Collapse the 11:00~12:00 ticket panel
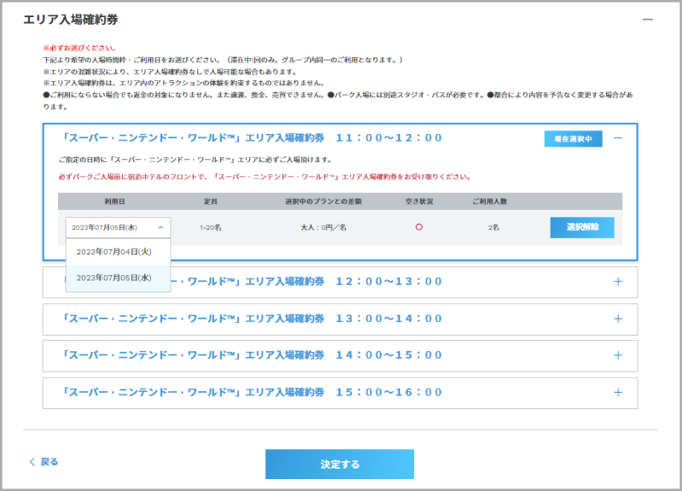682x491 pixels. [618, 138]
